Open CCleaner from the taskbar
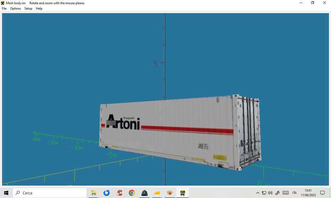This screenshot has height=198, width=331. pyautogui.click(x=119, y=193)
